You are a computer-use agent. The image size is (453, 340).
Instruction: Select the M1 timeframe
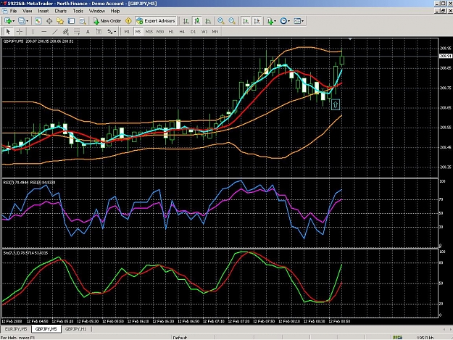(x=127, y=31)
